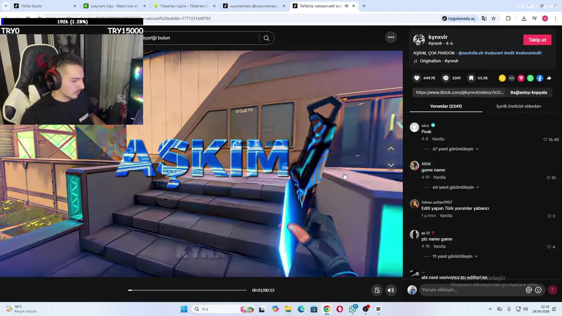Switch to İçerik üreticisi videoları tab
562x316 pixels.
[x=519, y=106]
